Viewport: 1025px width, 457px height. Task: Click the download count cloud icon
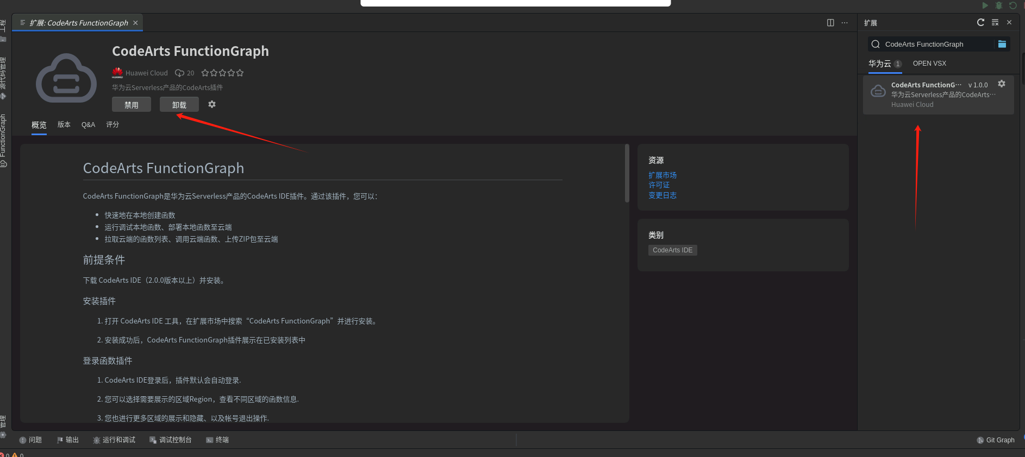click(179, 73)
